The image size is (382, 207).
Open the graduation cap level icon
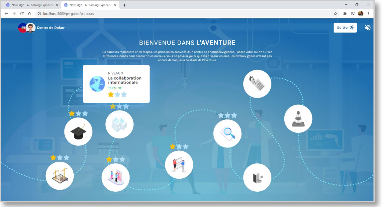click(78, 131)
